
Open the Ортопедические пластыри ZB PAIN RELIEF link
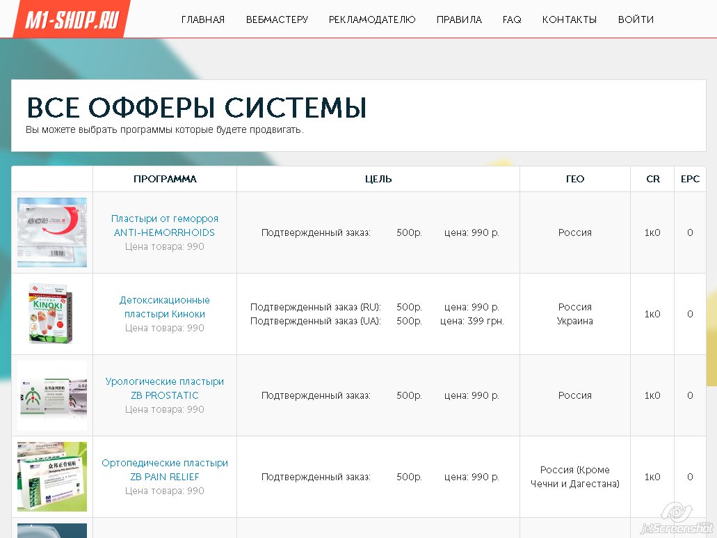click(165, 470)
